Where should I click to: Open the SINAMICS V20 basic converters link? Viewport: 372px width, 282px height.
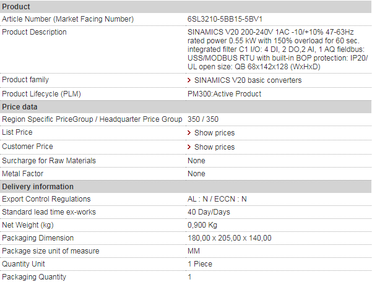click(x=248, y=80)
